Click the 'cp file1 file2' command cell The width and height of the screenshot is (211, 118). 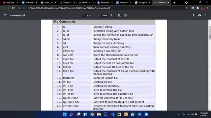tap(77, 98)
